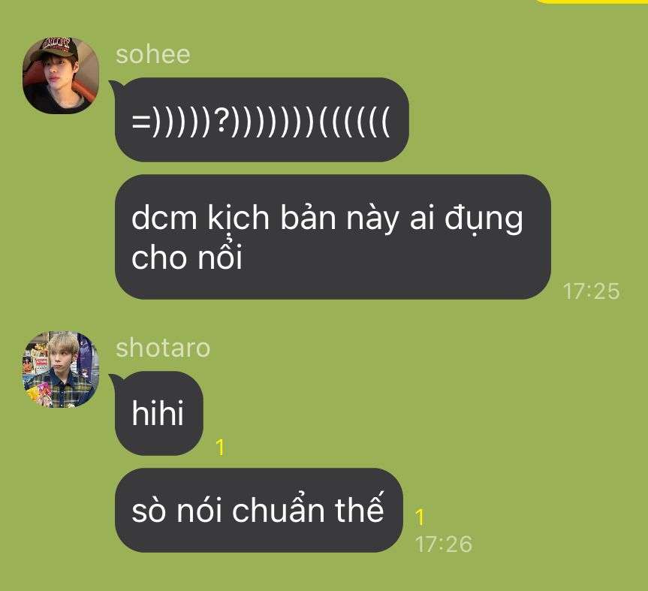Select the "hihi" message bubble
The height and width of the screenshot is (591, 648).
pos(159,413)
